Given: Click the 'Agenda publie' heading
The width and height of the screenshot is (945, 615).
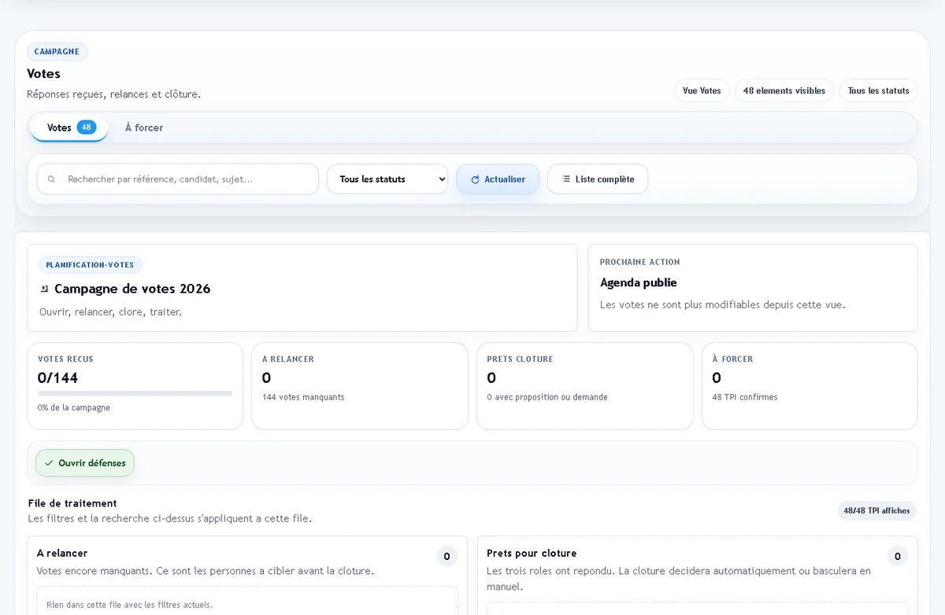Looking at the screenshot, I should (639, 282).
